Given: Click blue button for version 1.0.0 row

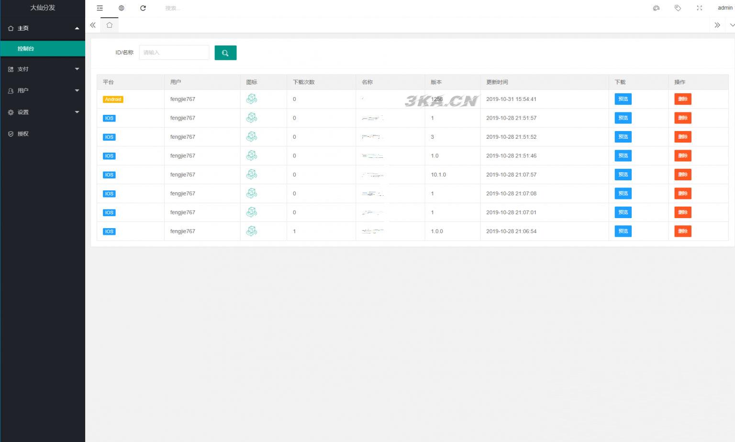Looking at the screenshot, I should pos(623,231).
